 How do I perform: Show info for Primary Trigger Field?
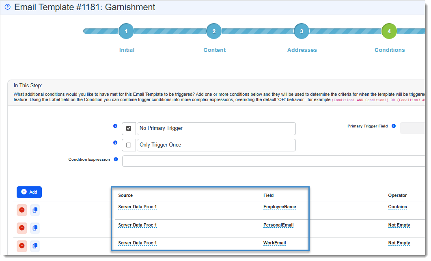[393, 126]
